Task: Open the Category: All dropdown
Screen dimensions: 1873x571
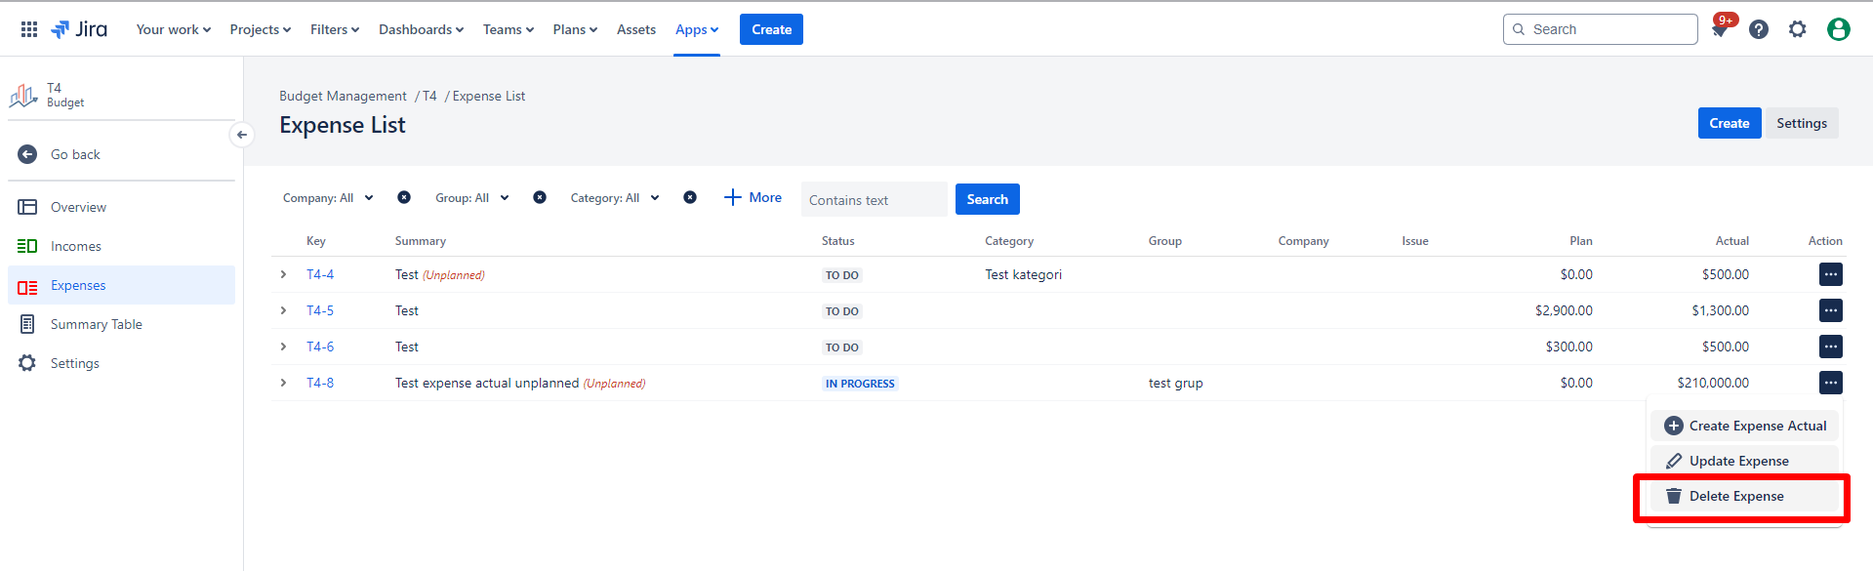Action: coord(615,198)
